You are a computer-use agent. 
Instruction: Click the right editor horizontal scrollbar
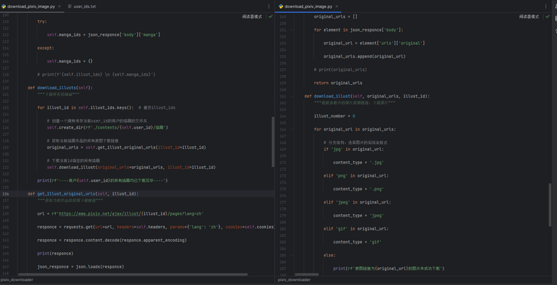pos(306,275)
